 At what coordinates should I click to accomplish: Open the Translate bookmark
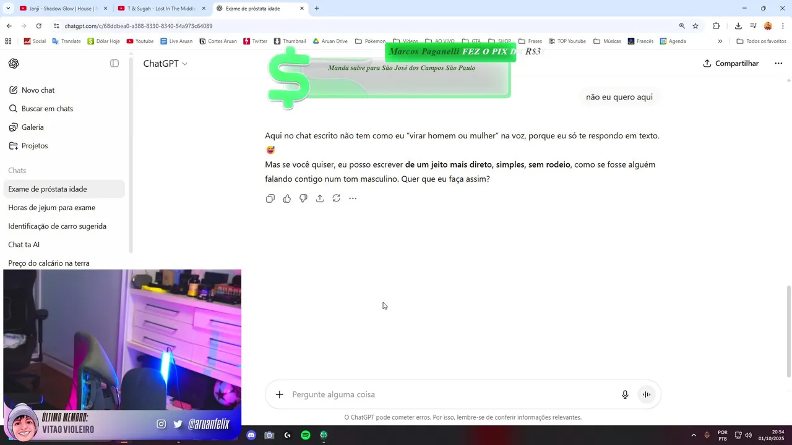pyautogui.click(x=66, y=41)
